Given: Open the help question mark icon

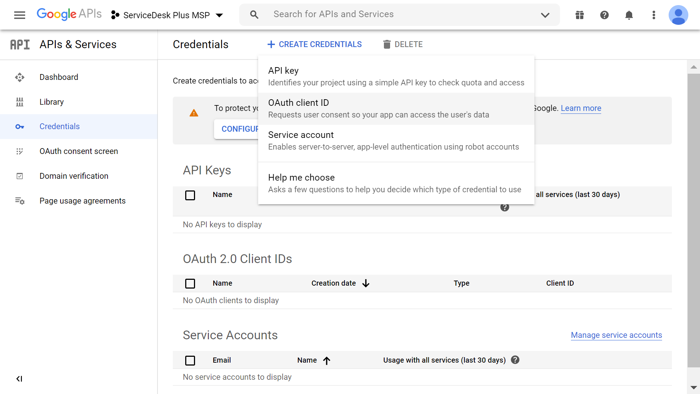Looking at the screenshot, I should [604, 15].
